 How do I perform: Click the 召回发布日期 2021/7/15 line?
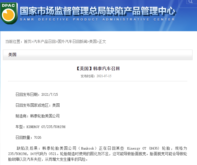coord(37,94)
